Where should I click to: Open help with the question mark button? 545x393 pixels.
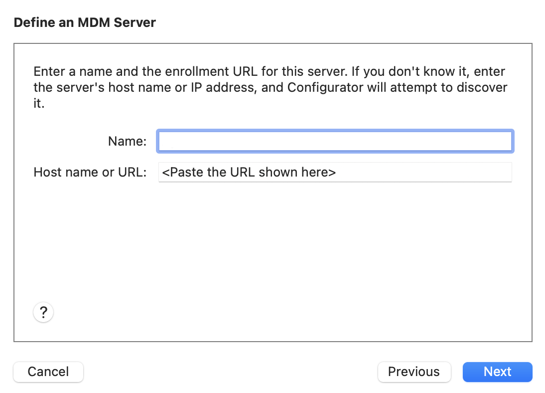click(43, 313)
